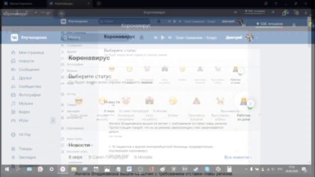Open the large Все новости link
This screenshot has height=177, width=315.
pyautogui.click(x=238, y=157)
